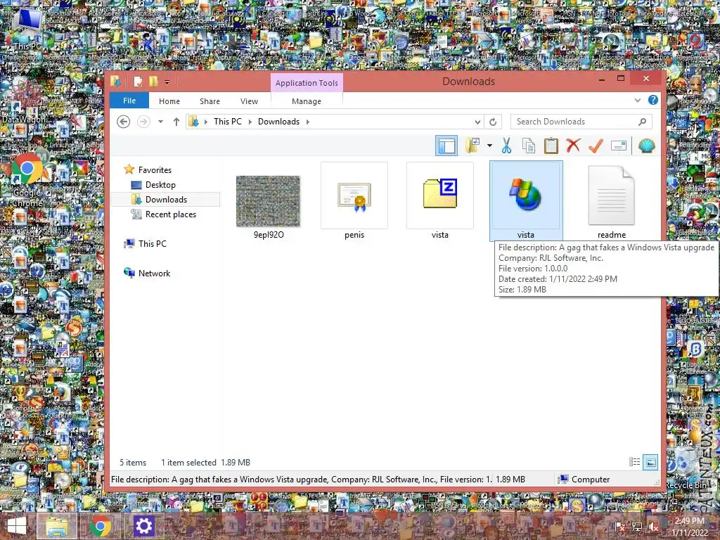Go back with the Back arrow button
The width and height of the screenshot is (720, 540).
pos(124,122)
